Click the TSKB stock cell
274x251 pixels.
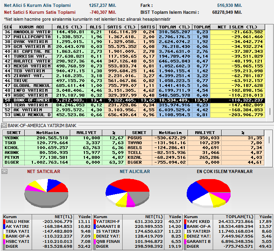click(14, 143)
